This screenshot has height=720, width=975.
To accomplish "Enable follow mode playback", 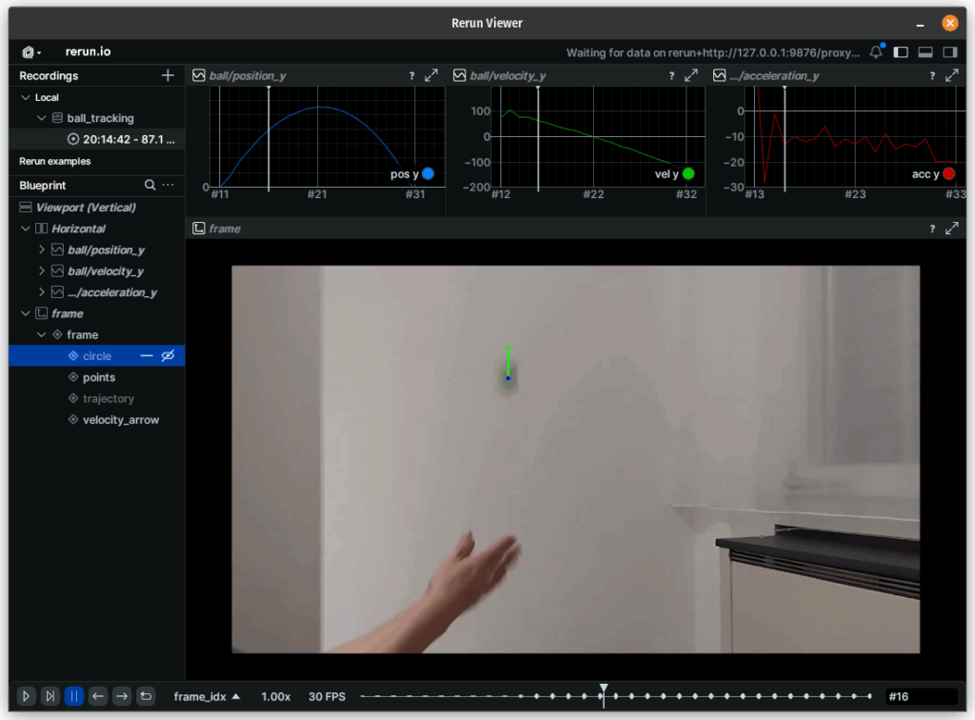I will pos(50,696).
